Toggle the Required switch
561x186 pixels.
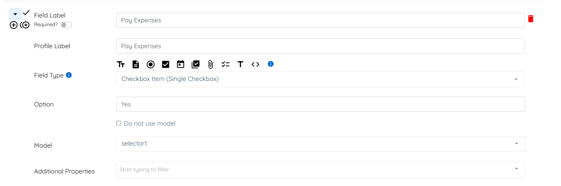66,25
